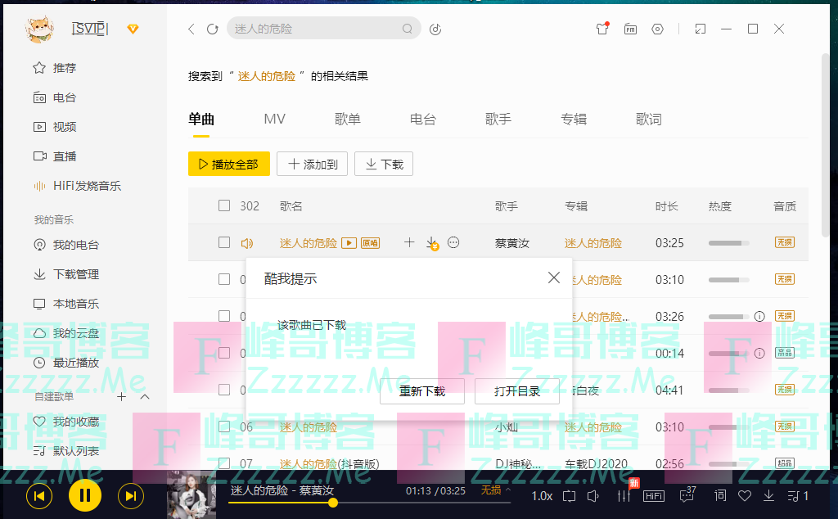Open the skin (T-shirt) icon
Screen dimensions: 838x519
click(602, 29)
